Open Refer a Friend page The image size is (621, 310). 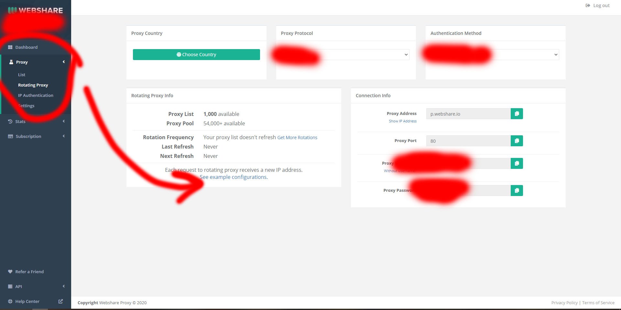29,272
